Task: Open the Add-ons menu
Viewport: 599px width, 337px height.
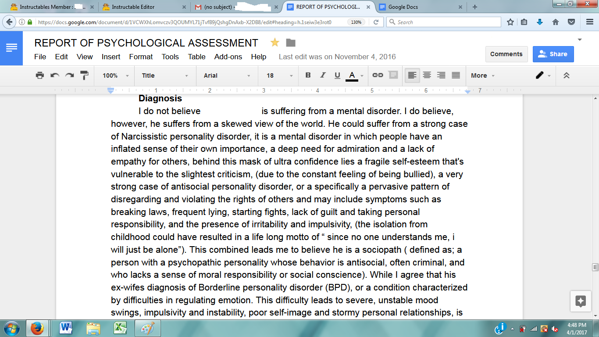Action: point(228,57)
